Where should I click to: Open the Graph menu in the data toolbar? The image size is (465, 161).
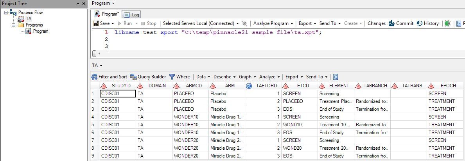click(x=247, y=77)
